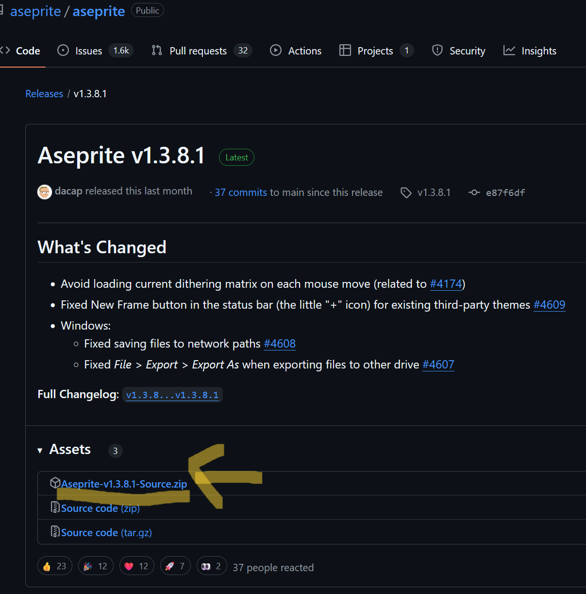This screenshot has width=586, height=594.
Task: Click the aseprite owner link
Action: click(35, 11)
